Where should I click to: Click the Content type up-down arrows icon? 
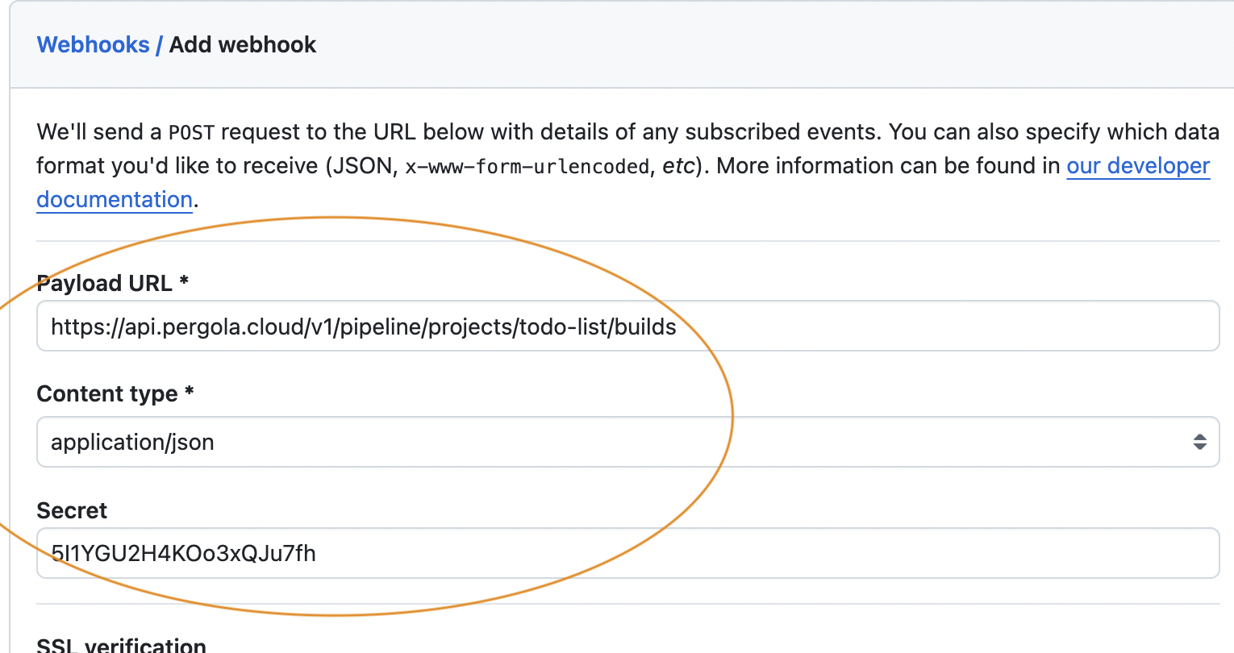tap(1199, 442)
